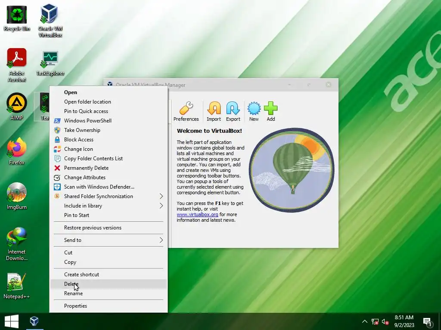Select the AIMP desktop icon

[x=17, y=107]
